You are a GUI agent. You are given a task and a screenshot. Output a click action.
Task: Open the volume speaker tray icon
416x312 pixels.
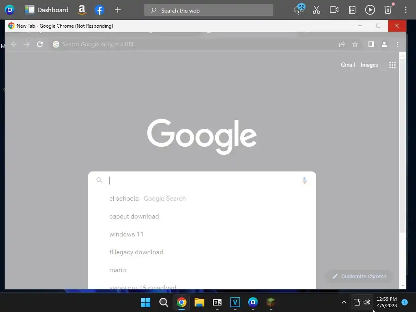[367, 302]
